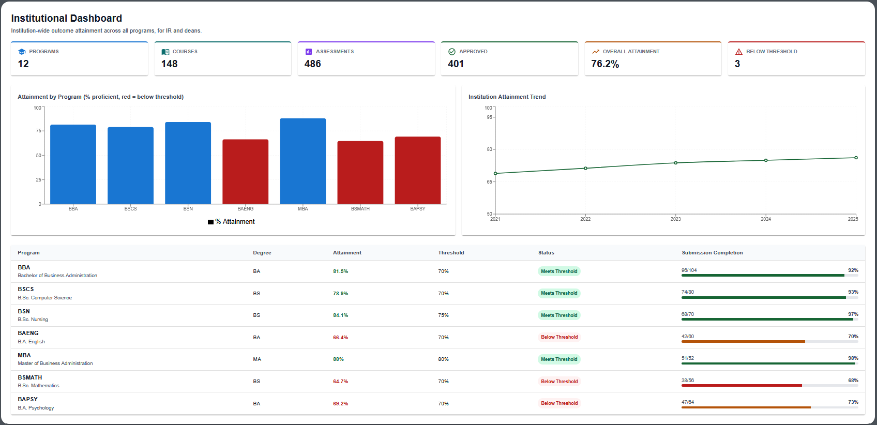Screen dimensions: 877x425
Task: Select the BBA bar in attainment chart
Action: click(73, 164)
